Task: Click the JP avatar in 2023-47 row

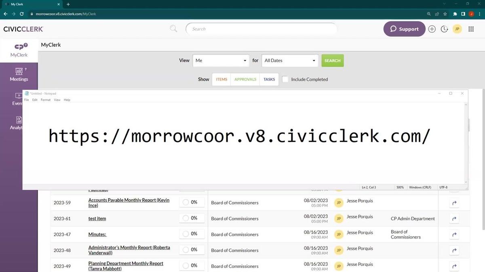Action: point(339,234)
